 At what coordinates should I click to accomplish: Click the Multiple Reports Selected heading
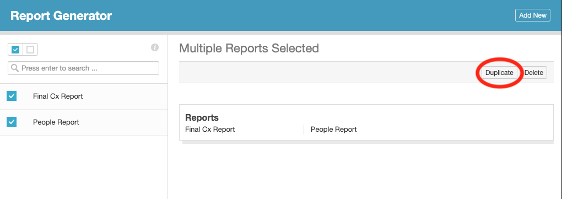coord(249,48)
